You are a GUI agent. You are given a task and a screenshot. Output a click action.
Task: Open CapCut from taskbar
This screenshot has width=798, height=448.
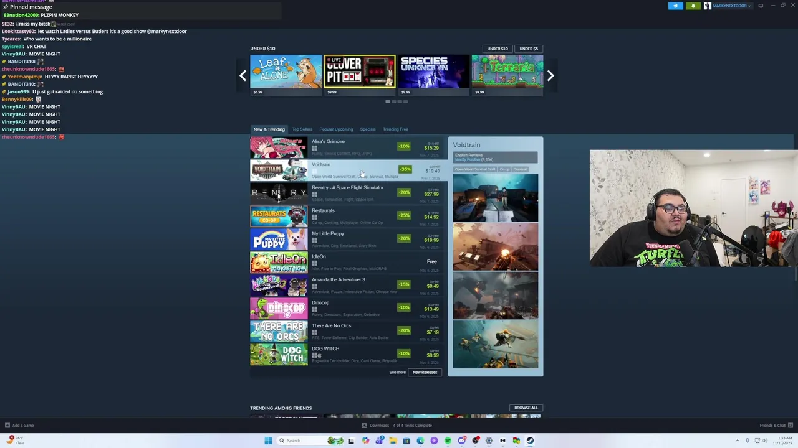click(x=502, y=441)
